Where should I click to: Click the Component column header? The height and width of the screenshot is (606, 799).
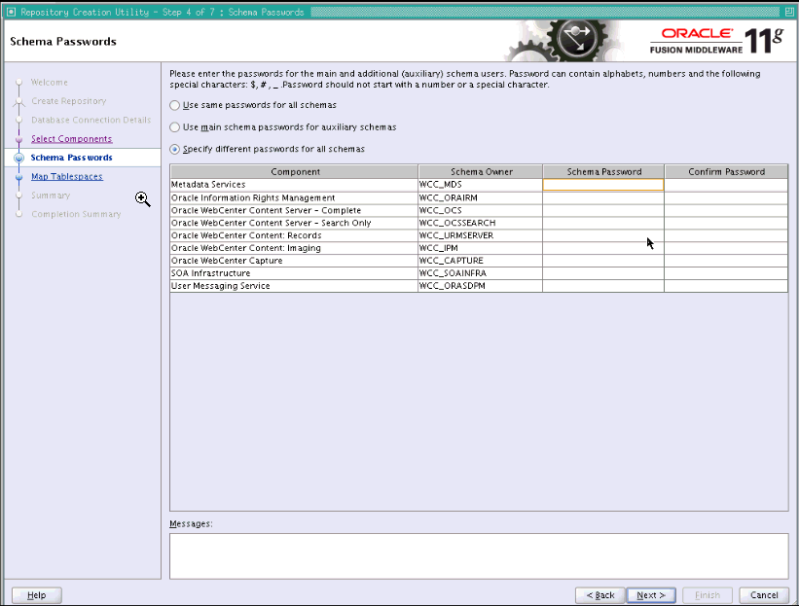295,171
